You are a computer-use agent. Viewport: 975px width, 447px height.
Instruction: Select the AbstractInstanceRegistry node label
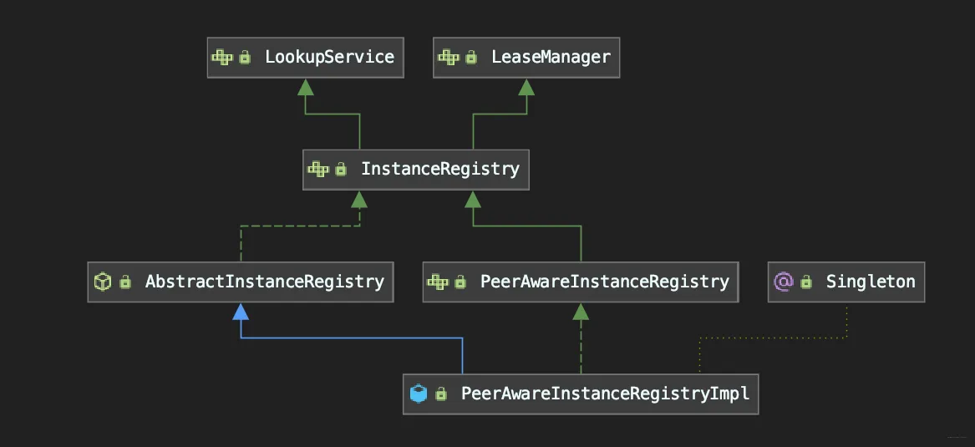pyautogui.click(x=264, y=282)
